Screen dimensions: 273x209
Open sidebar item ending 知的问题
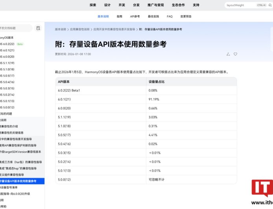6,114
